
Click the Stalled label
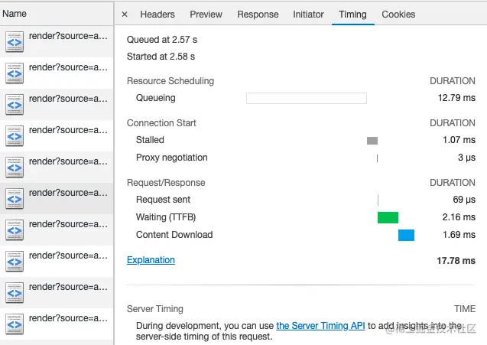pyautogui.click(x=150, y=140)
